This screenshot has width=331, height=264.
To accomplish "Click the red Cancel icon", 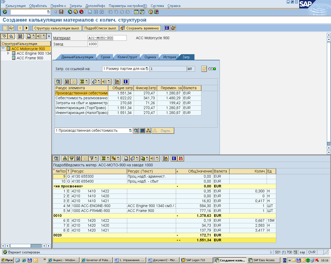I will coord(81,12).
